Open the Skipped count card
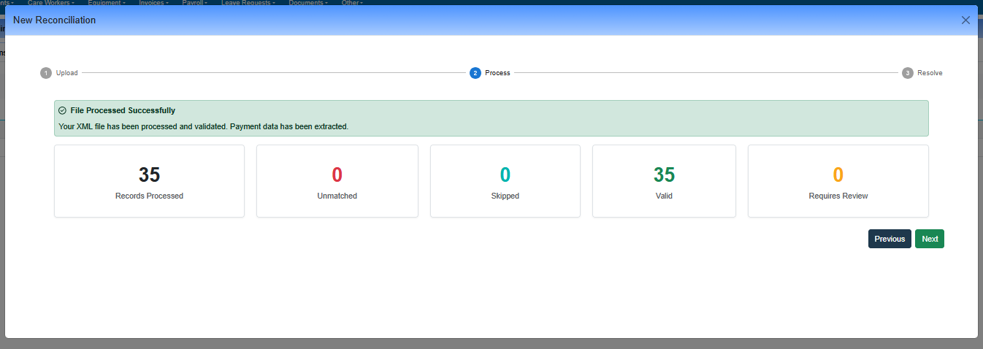Viewport: 983px width, 349px height. [x=505, y=181]
